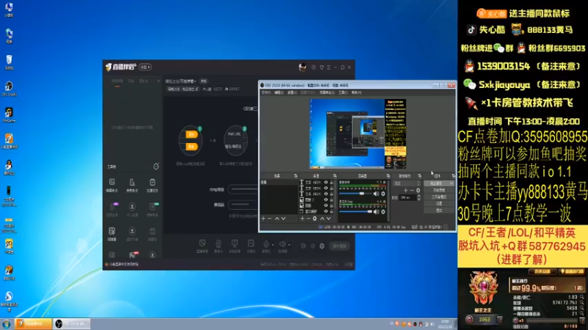Click 开始录制 button in OBS Controls

pyautogui.click(x=439, y=190)
